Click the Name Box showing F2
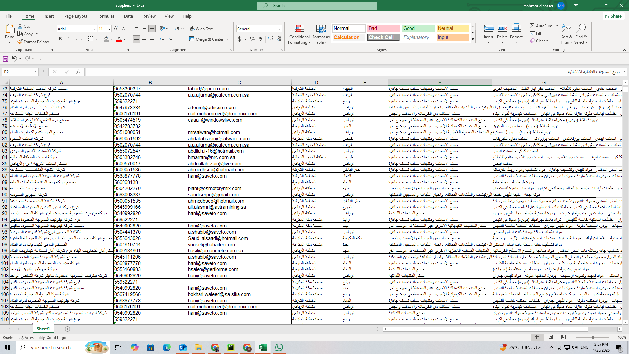The height and width of the screenshot is (354, 629). pos(17,72)
